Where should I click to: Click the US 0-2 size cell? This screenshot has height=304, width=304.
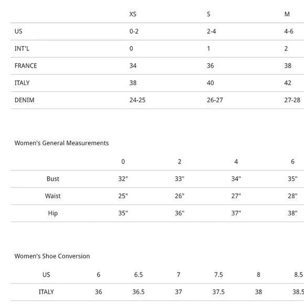[x=134, y=31]
